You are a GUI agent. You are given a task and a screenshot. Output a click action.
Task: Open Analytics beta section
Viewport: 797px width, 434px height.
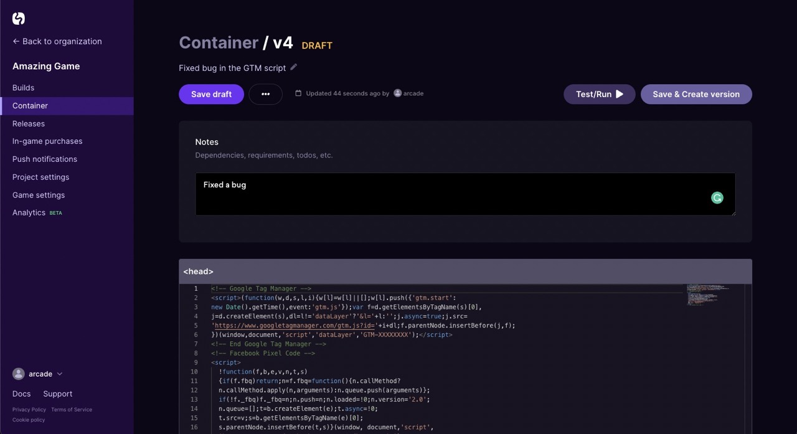tap(37, 212)
